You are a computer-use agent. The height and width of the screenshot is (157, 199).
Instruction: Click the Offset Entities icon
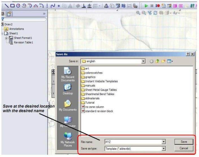118,6
